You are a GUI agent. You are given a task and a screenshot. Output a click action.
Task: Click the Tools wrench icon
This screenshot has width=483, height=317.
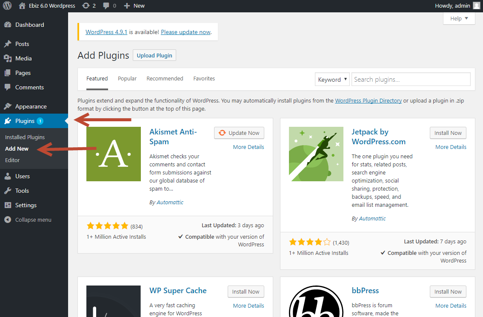point(8,191)
